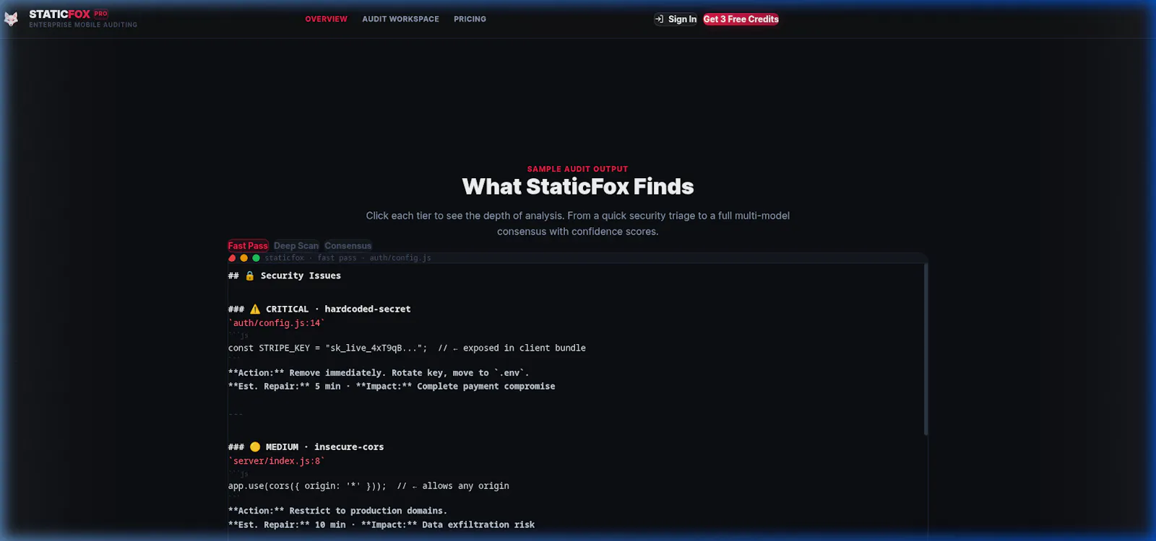Image resolution: width=1156 pixels, height=541 pixels.
Task: Click the sign-in arrow icon
Action: pyautogui.click(x=659, y=19)
